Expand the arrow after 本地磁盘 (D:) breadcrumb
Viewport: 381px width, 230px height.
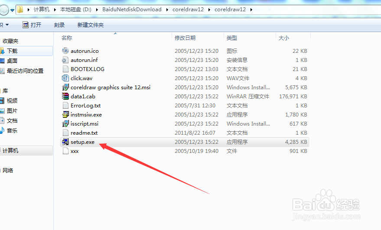(97, 10)
